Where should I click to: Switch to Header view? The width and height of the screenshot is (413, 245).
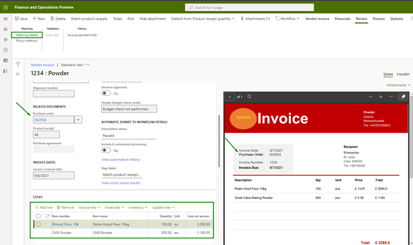point(403,74)
